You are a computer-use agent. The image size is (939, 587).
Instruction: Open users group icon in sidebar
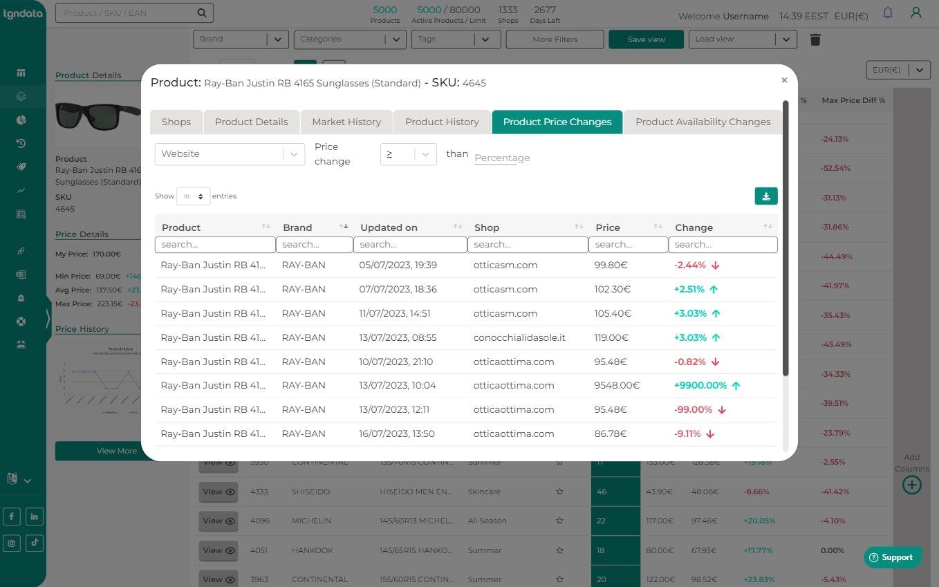click(21, 344)
